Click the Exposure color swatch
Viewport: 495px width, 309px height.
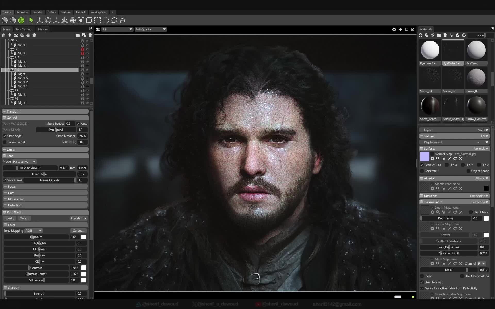[84, 237]
